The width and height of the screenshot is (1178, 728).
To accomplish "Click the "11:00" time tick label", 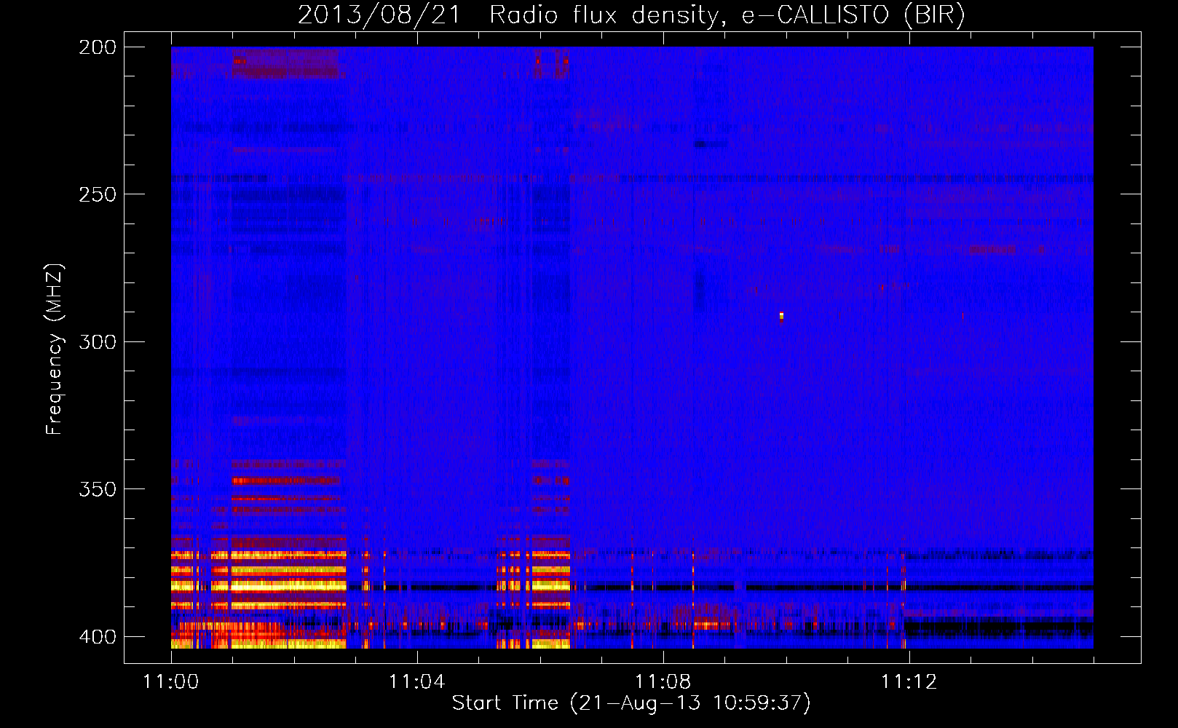I will click(x=171, y=681).
